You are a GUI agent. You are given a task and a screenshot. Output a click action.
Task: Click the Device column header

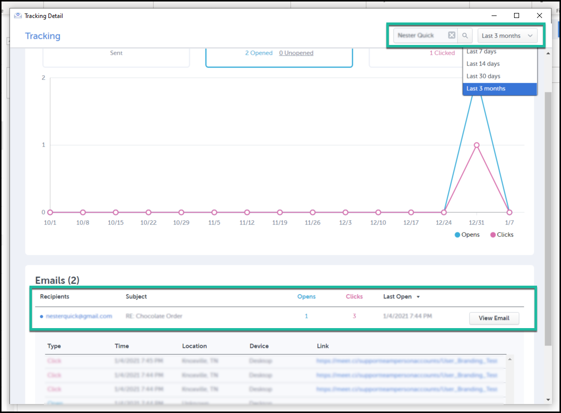pos(259,346)
